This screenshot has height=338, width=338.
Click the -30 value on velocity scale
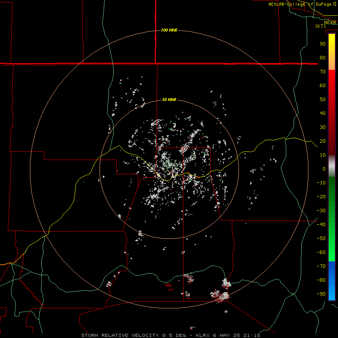coord(321,211)
